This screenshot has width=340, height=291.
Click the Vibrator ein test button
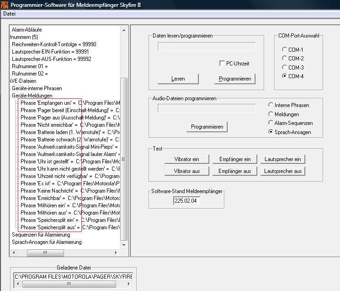coord(187,159)
